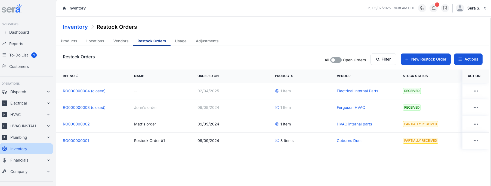Screen dimensions: 491x186
Task: Click the Filter button
Action: click(x=383, y=59)
